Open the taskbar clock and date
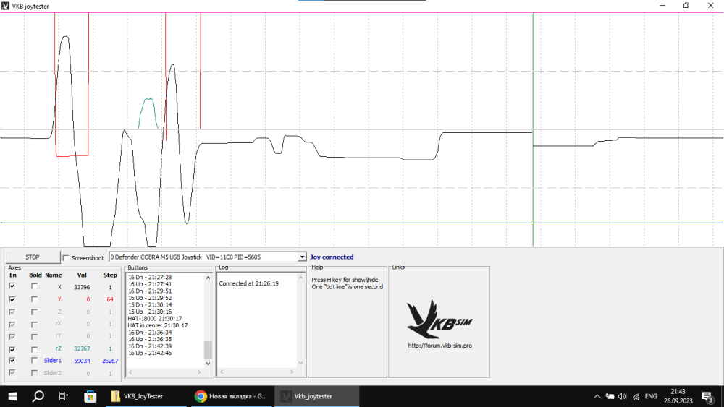The height and width of the screenshot is (407, 724). coord(678,396)
